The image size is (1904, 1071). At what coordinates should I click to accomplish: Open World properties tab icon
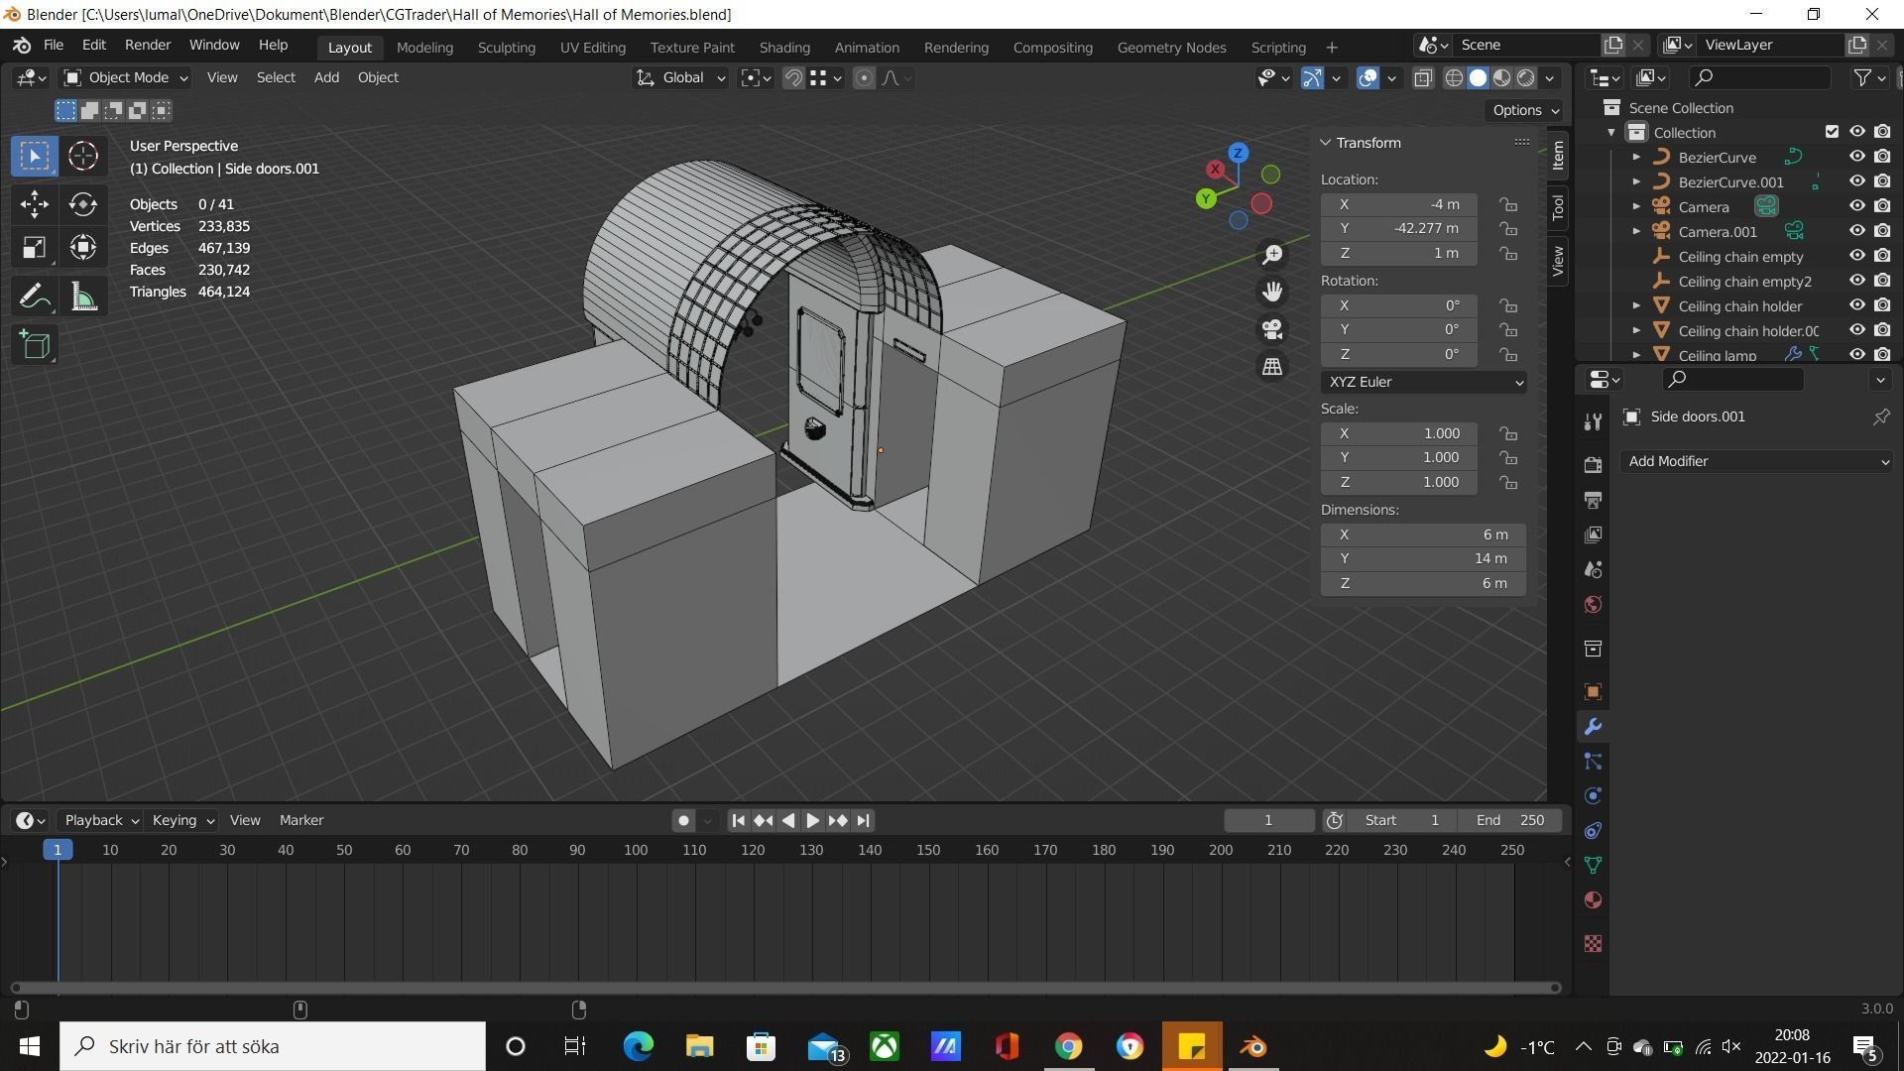tap(1593, 604)
